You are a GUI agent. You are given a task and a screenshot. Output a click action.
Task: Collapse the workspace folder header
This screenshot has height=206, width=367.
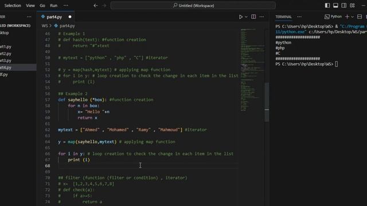(x=15, y=25)
